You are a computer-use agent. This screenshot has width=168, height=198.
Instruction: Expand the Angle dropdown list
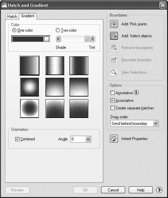(88, 139)
